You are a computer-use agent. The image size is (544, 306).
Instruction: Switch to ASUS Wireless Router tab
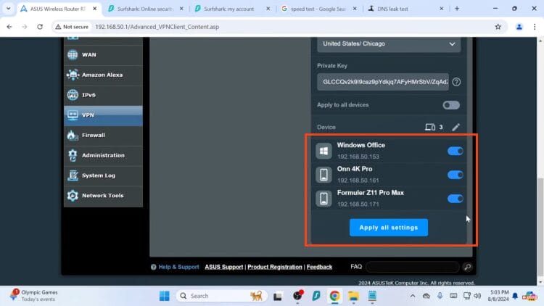pos(57,9)
